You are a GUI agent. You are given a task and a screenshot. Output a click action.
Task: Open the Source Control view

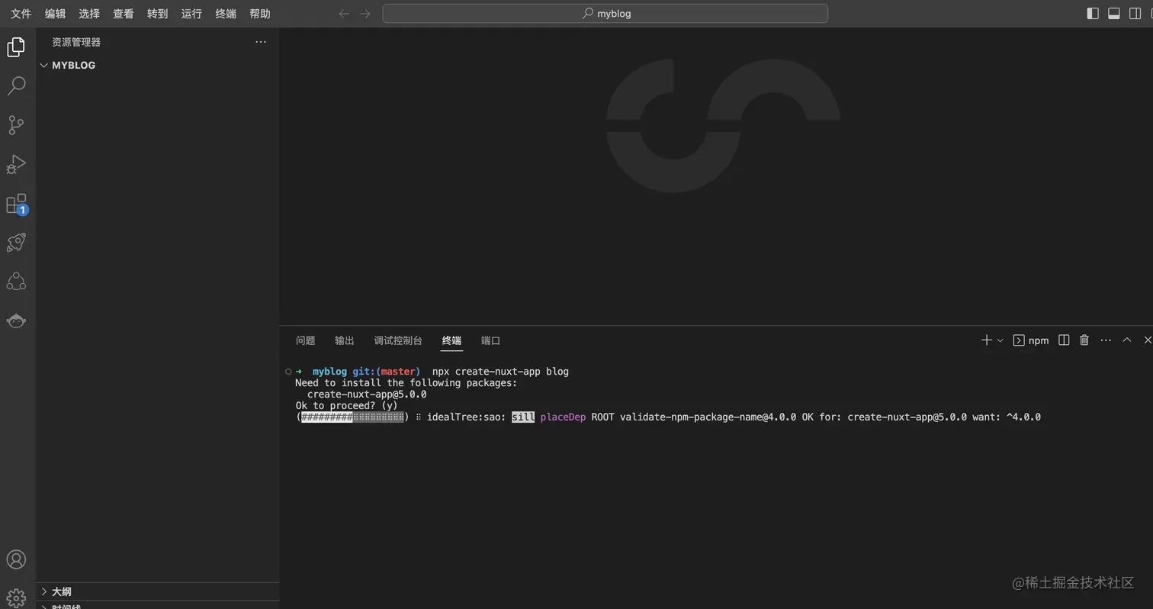coord(16,124)
